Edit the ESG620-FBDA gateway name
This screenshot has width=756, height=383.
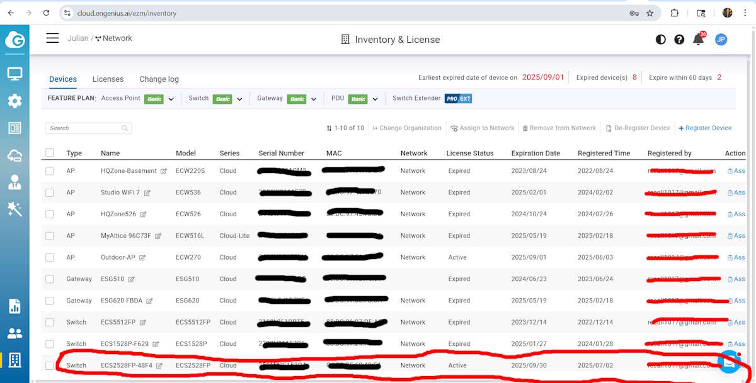[x=149, y=301]
